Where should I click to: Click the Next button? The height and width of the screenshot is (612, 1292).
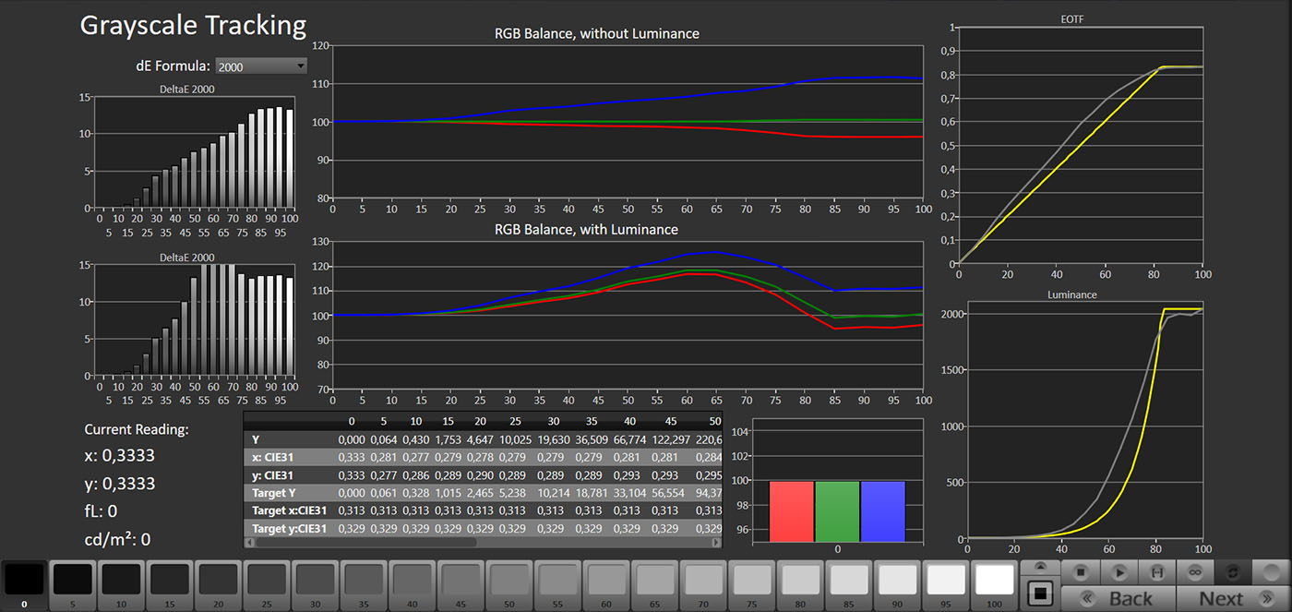click(1221, 598)
